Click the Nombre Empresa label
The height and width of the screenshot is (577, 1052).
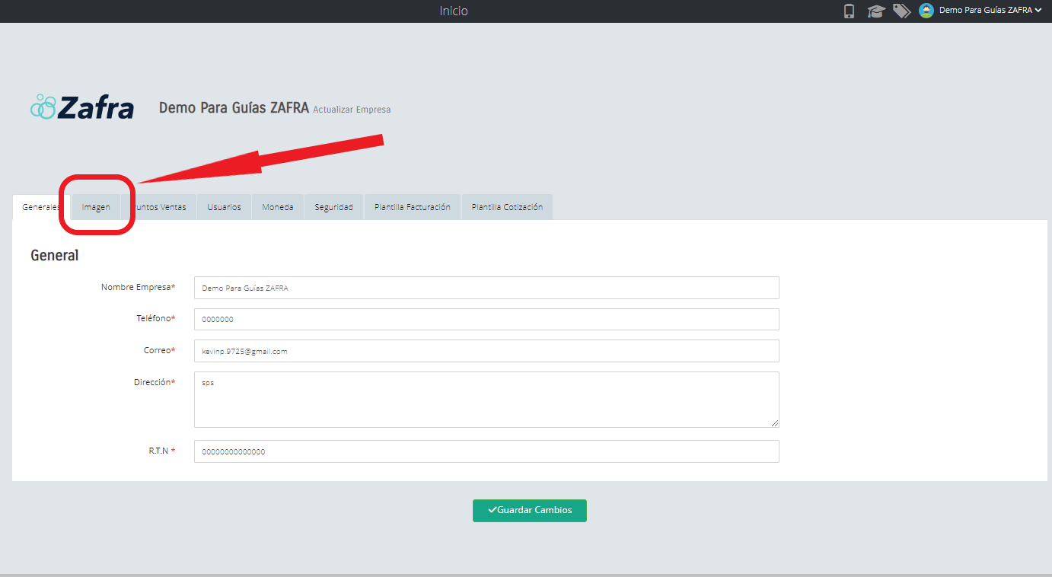coord(138,287)
